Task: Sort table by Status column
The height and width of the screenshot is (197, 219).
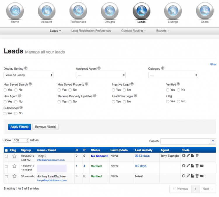Action: [x=100, y=150]
